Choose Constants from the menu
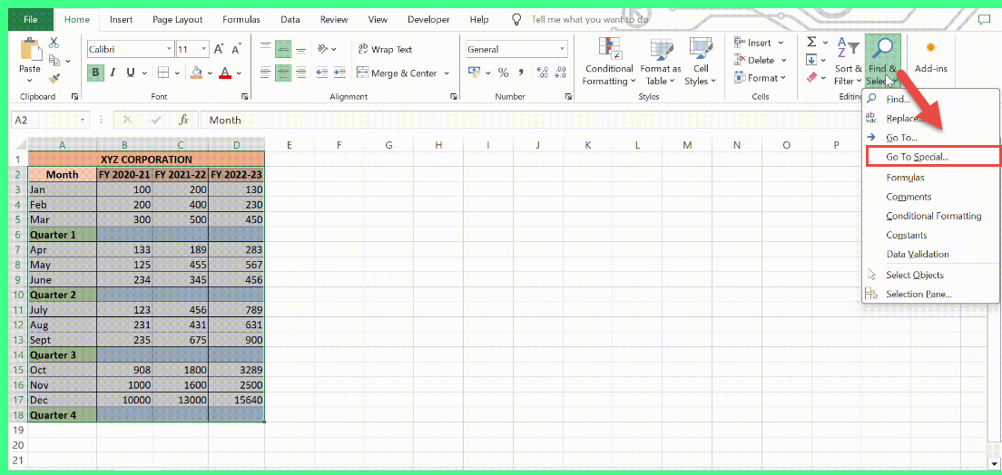Screen dimensions: 1002x475 tap(930, 235)
